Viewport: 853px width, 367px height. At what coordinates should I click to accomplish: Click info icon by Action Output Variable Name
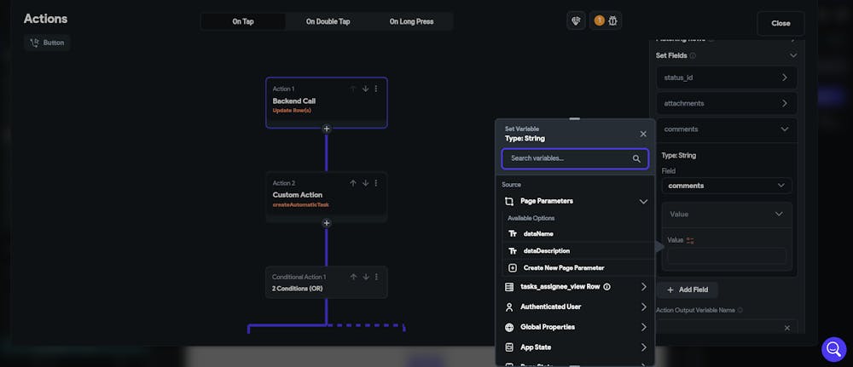tap(740, 310)
